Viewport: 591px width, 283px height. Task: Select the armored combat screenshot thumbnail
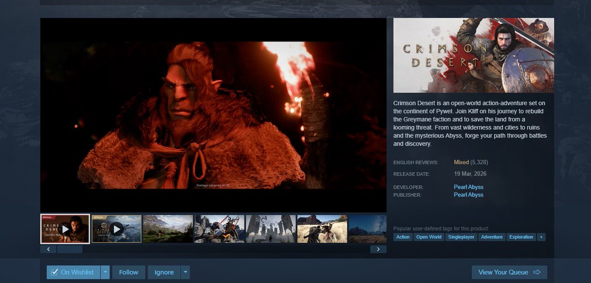pyautogui.click(x=219, y=229)
